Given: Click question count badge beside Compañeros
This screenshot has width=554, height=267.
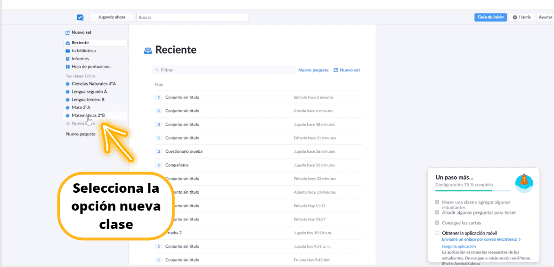Looking at the screenshot, I should click(x=159, y=165).
